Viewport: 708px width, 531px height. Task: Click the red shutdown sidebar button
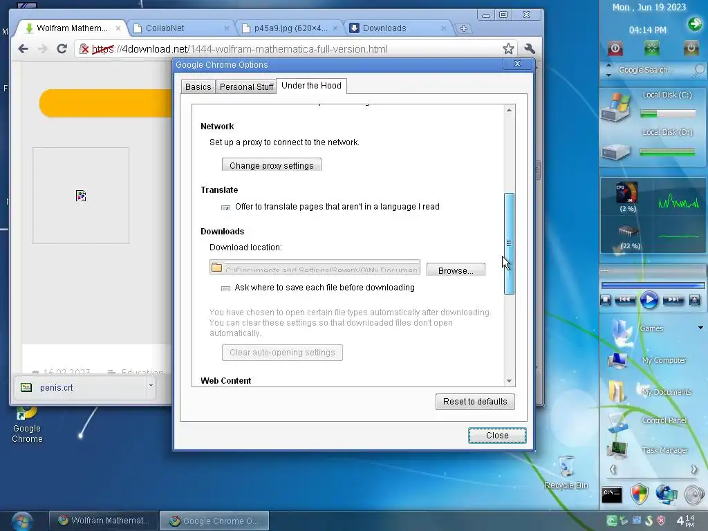click(x=615, y=48)
